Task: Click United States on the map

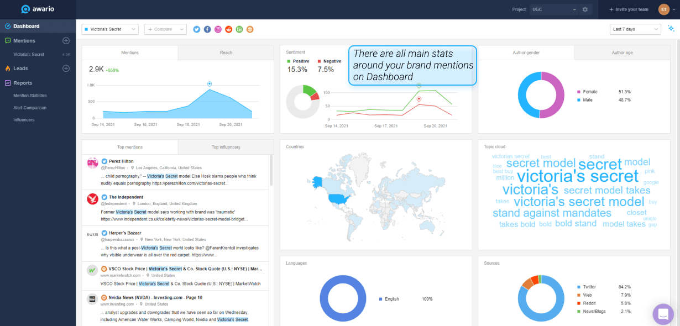Action: 339,198
